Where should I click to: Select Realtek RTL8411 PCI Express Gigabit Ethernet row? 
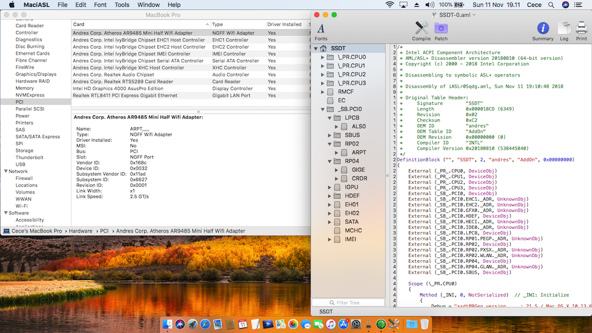coord(191,96)
